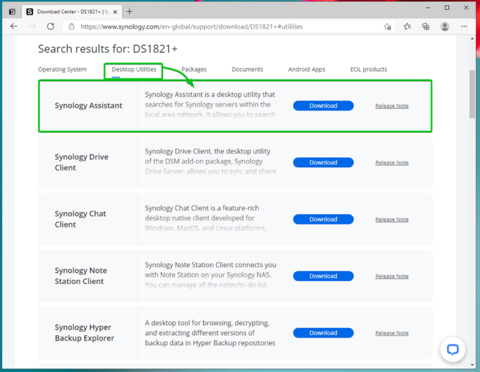Click the vertical scrollbar thumb

(472, 94)
